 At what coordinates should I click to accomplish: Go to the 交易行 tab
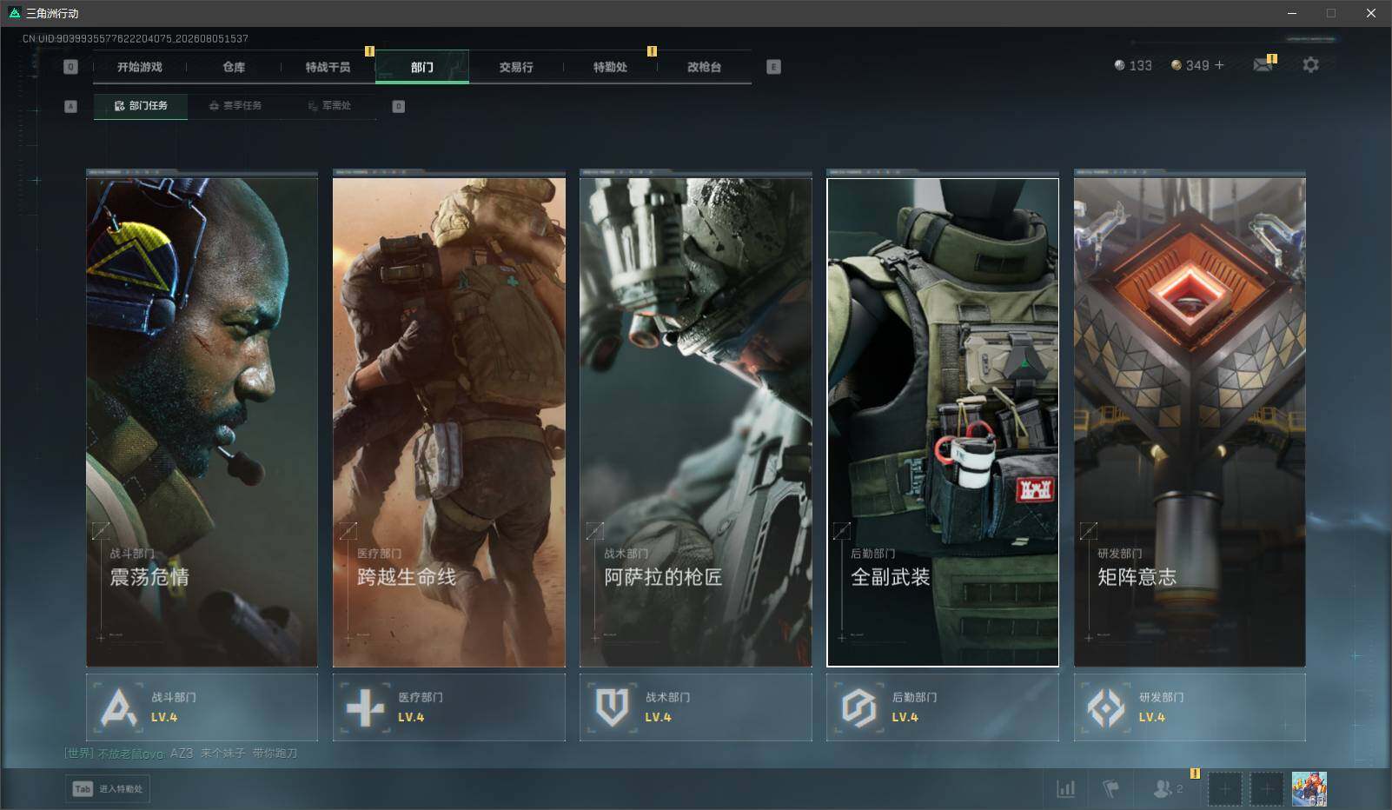[x=516, y=67]
